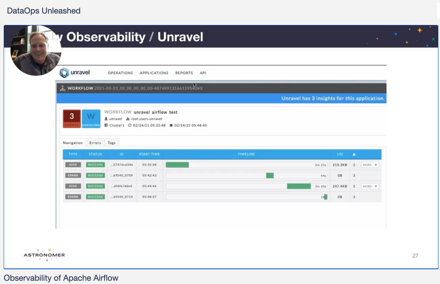Click the workflow tree icon in header

pos(63,88)
